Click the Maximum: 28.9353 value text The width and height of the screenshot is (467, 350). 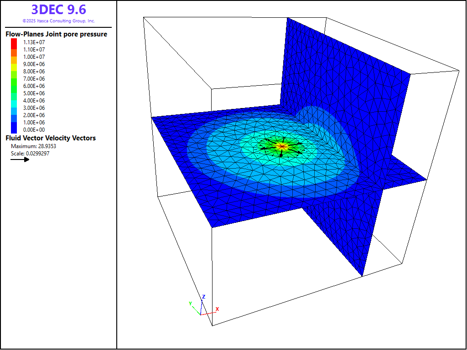[x=33, y=146]
